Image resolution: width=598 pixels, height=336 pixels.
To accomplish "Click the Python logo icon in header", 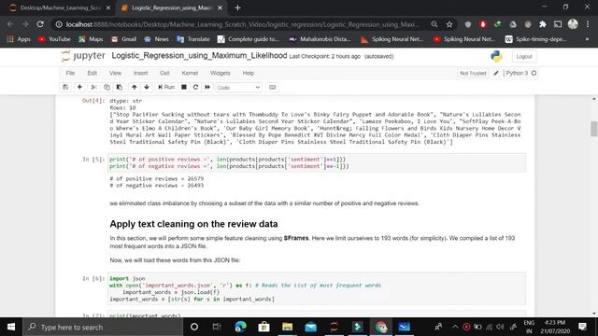I will [496, 56].
